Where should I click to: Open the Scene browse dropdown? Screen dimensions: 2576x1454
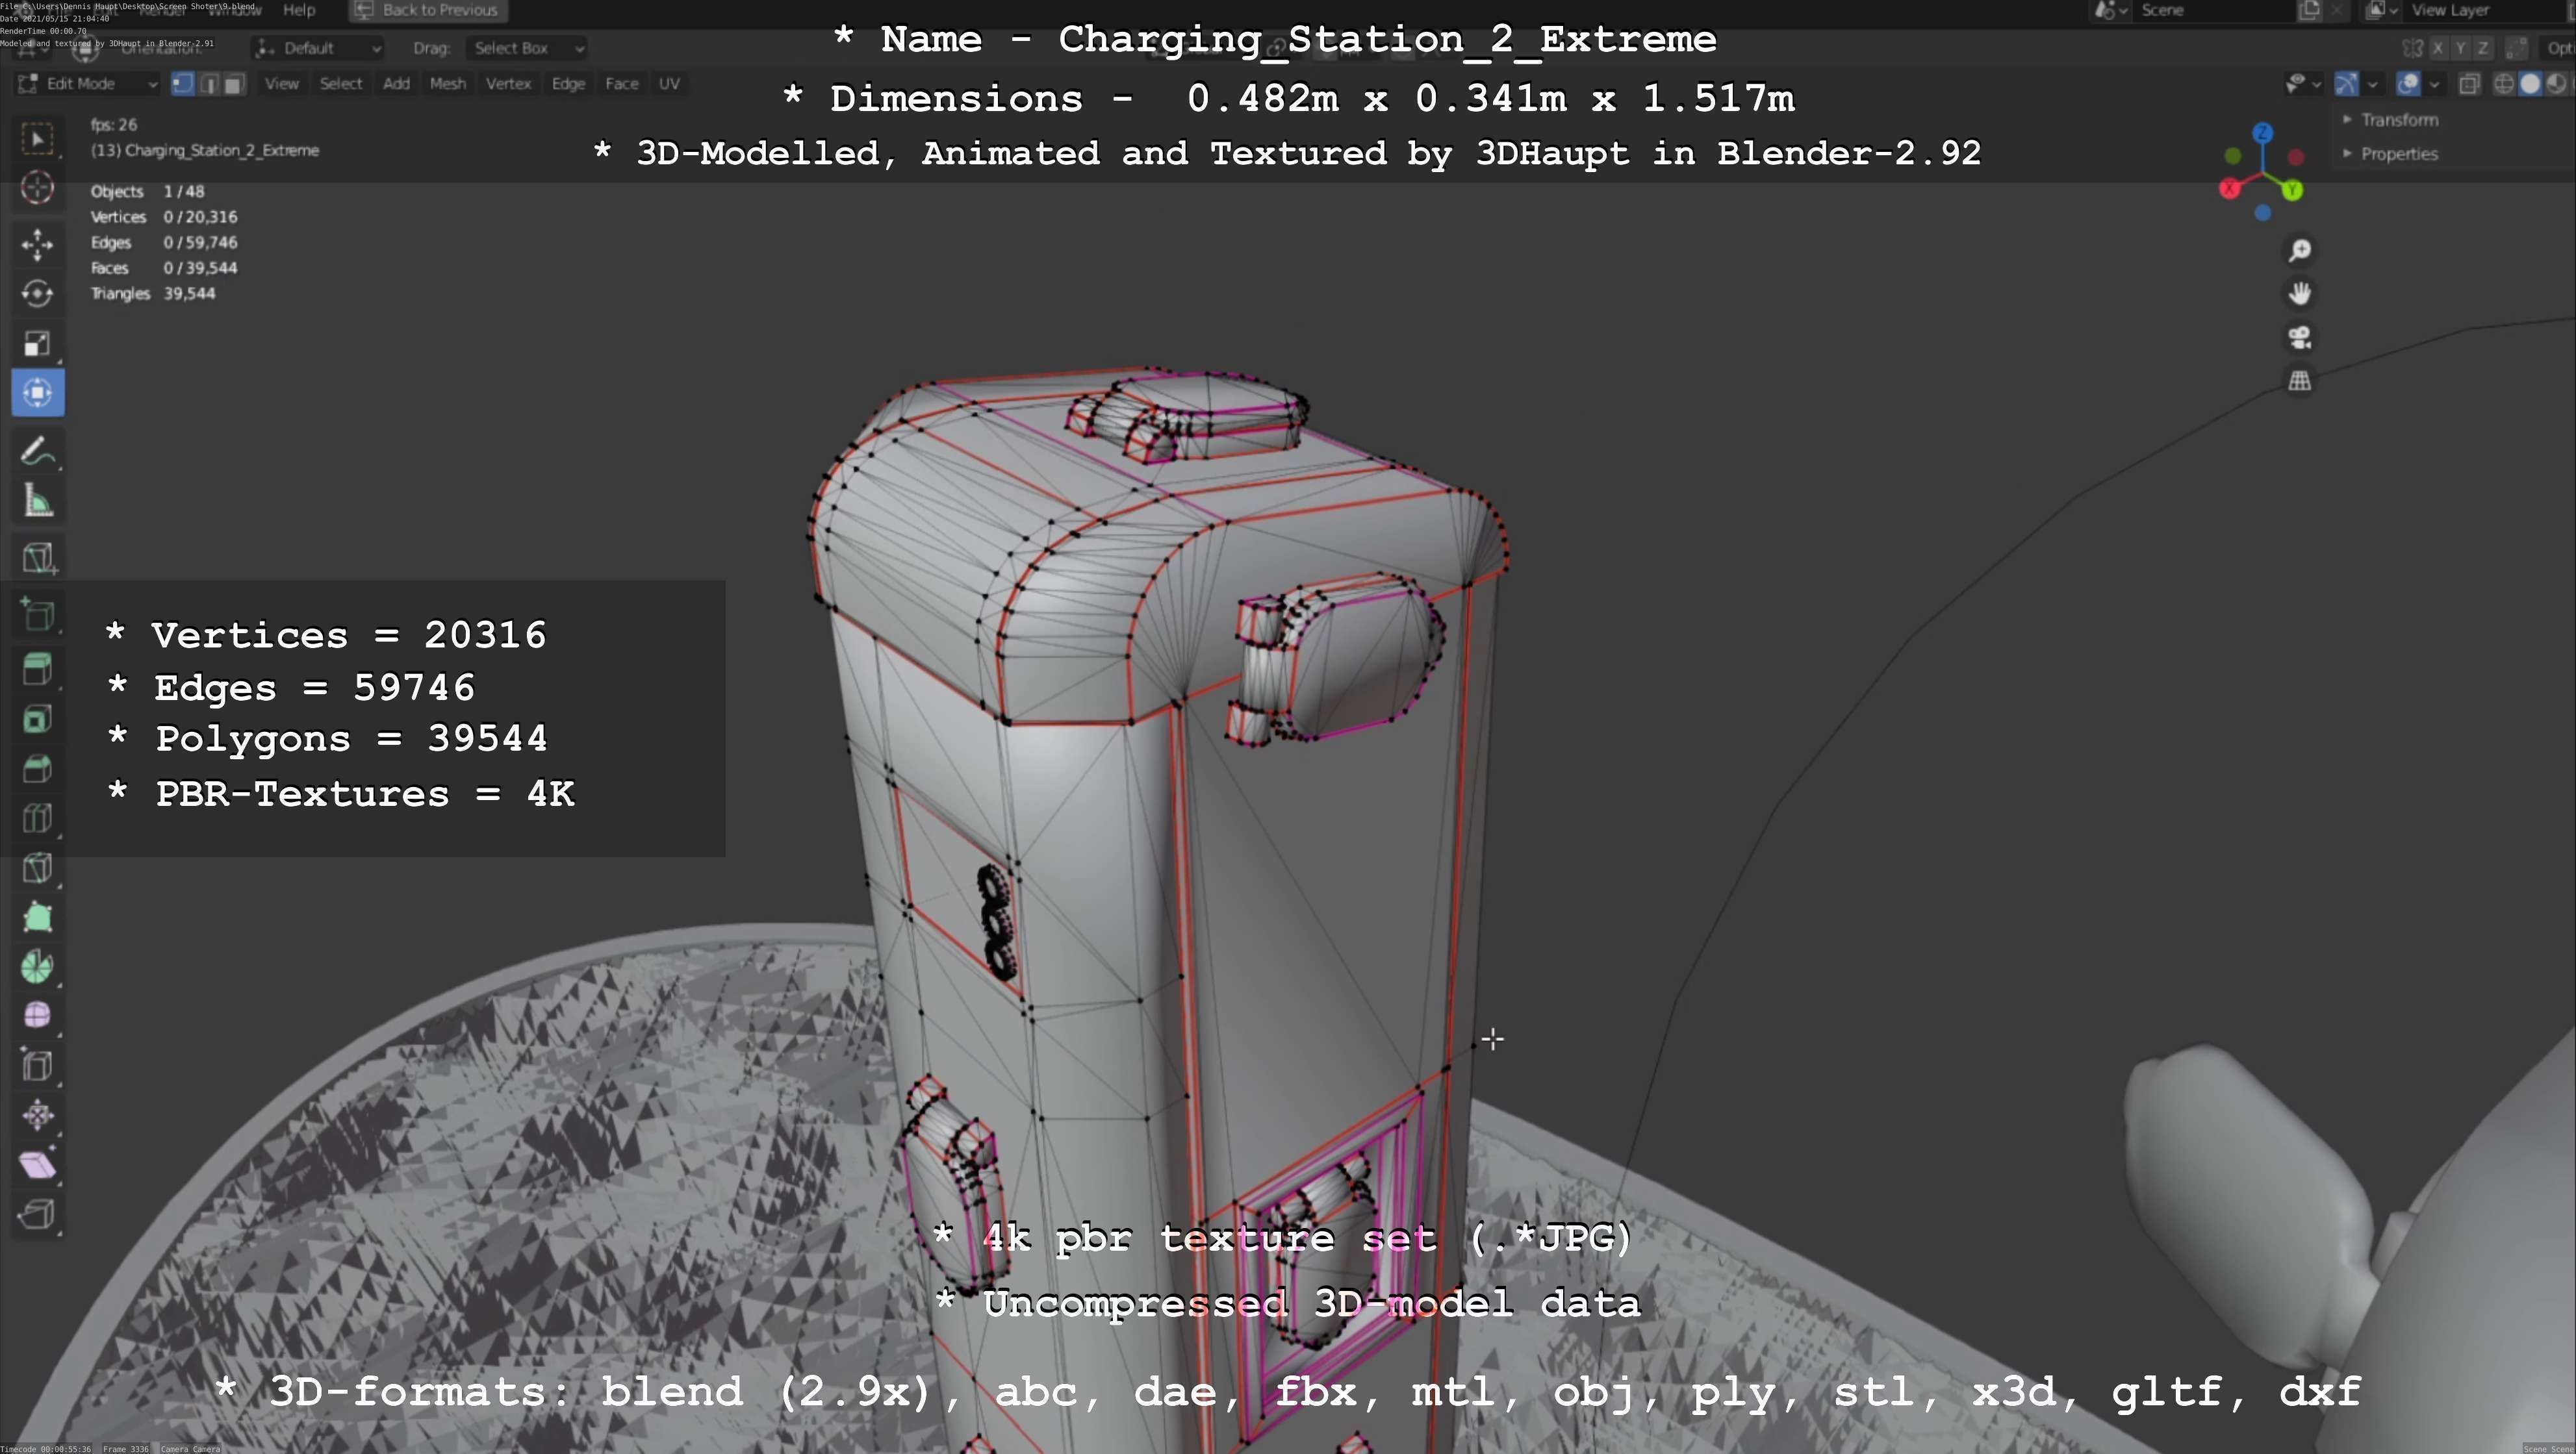(2110, 10)
